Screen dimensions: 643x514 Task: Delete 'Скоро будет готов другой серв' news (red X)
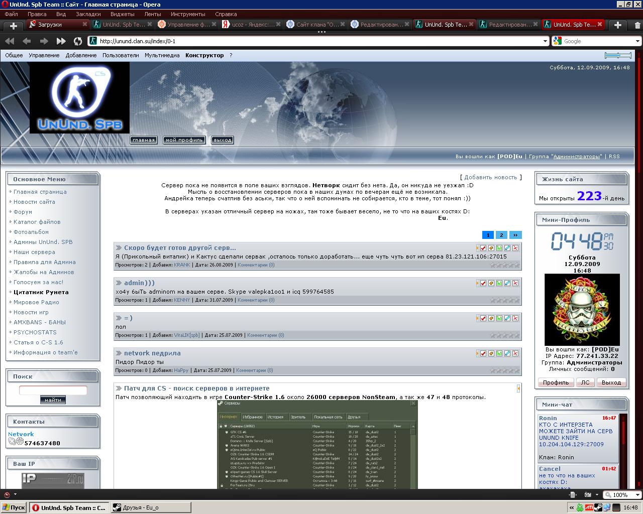[x=515, y=248]
